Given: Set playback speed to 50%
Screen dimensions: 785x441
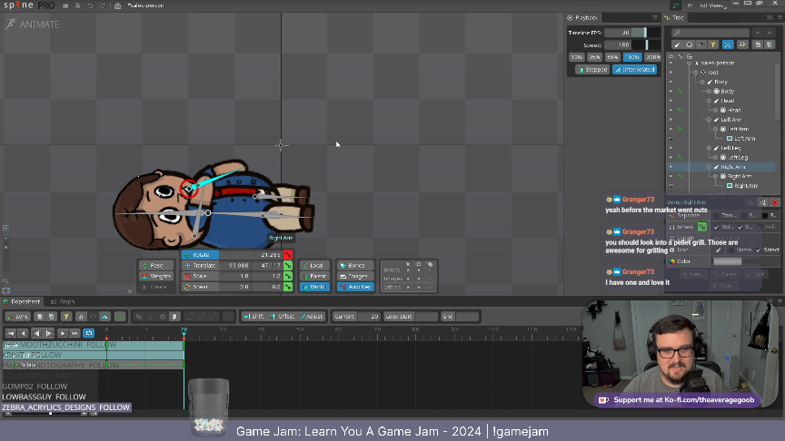Looking at the screenshot, I should coord(612,57).
